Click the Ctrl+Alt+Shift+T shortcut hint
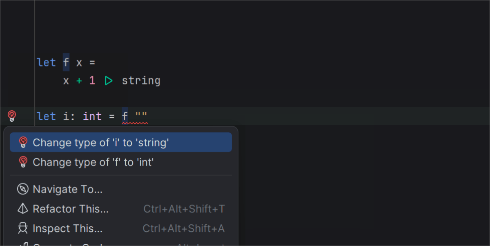 pos(184,209)
